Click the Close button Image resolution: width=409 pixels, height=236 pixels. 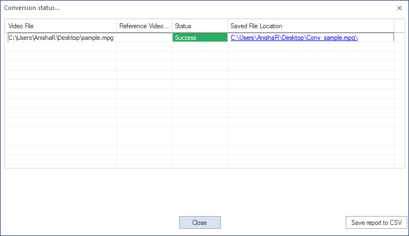click(x=200, y=223)
